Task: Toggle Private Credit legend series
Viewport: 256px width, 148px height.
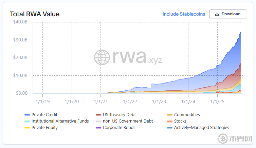Action: [x=44, y=115]
